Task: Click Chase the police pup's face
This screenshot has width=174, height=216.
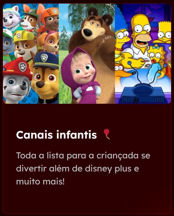Action: click(45, 82)
